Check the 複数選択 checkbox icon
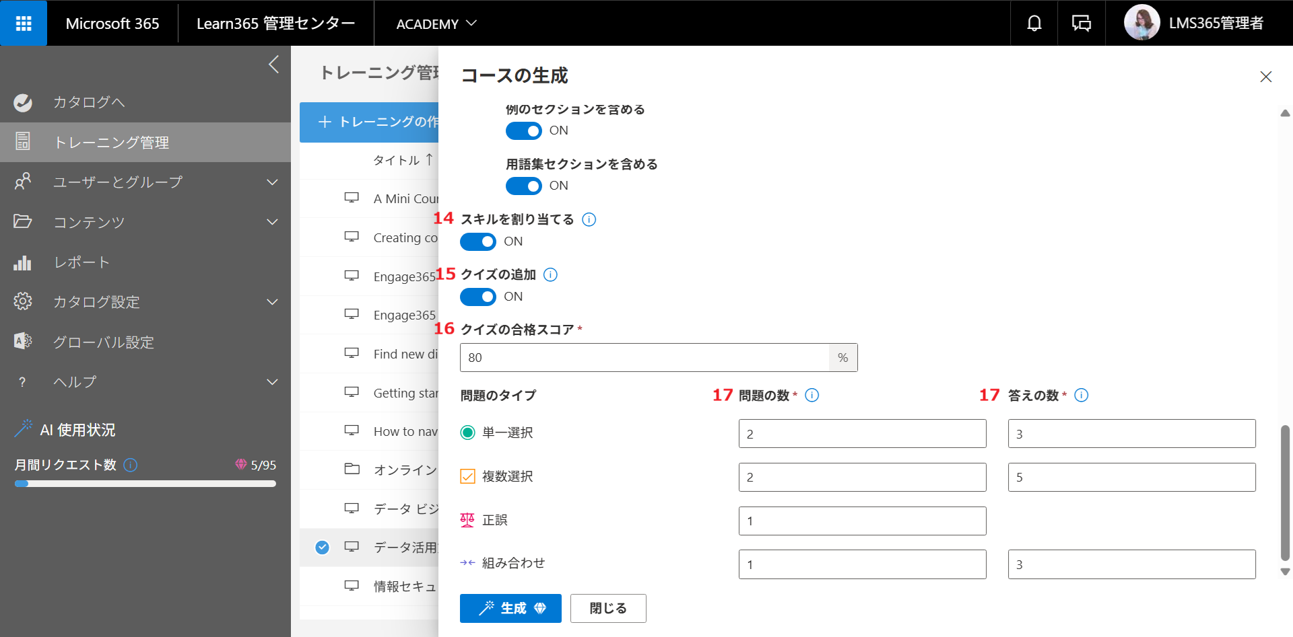The image size is (1293, 637). (x=467, y=476)
